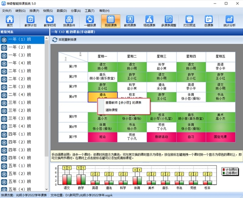Open 打印预览 print preview
243x198 pixels.
point(189,21)
